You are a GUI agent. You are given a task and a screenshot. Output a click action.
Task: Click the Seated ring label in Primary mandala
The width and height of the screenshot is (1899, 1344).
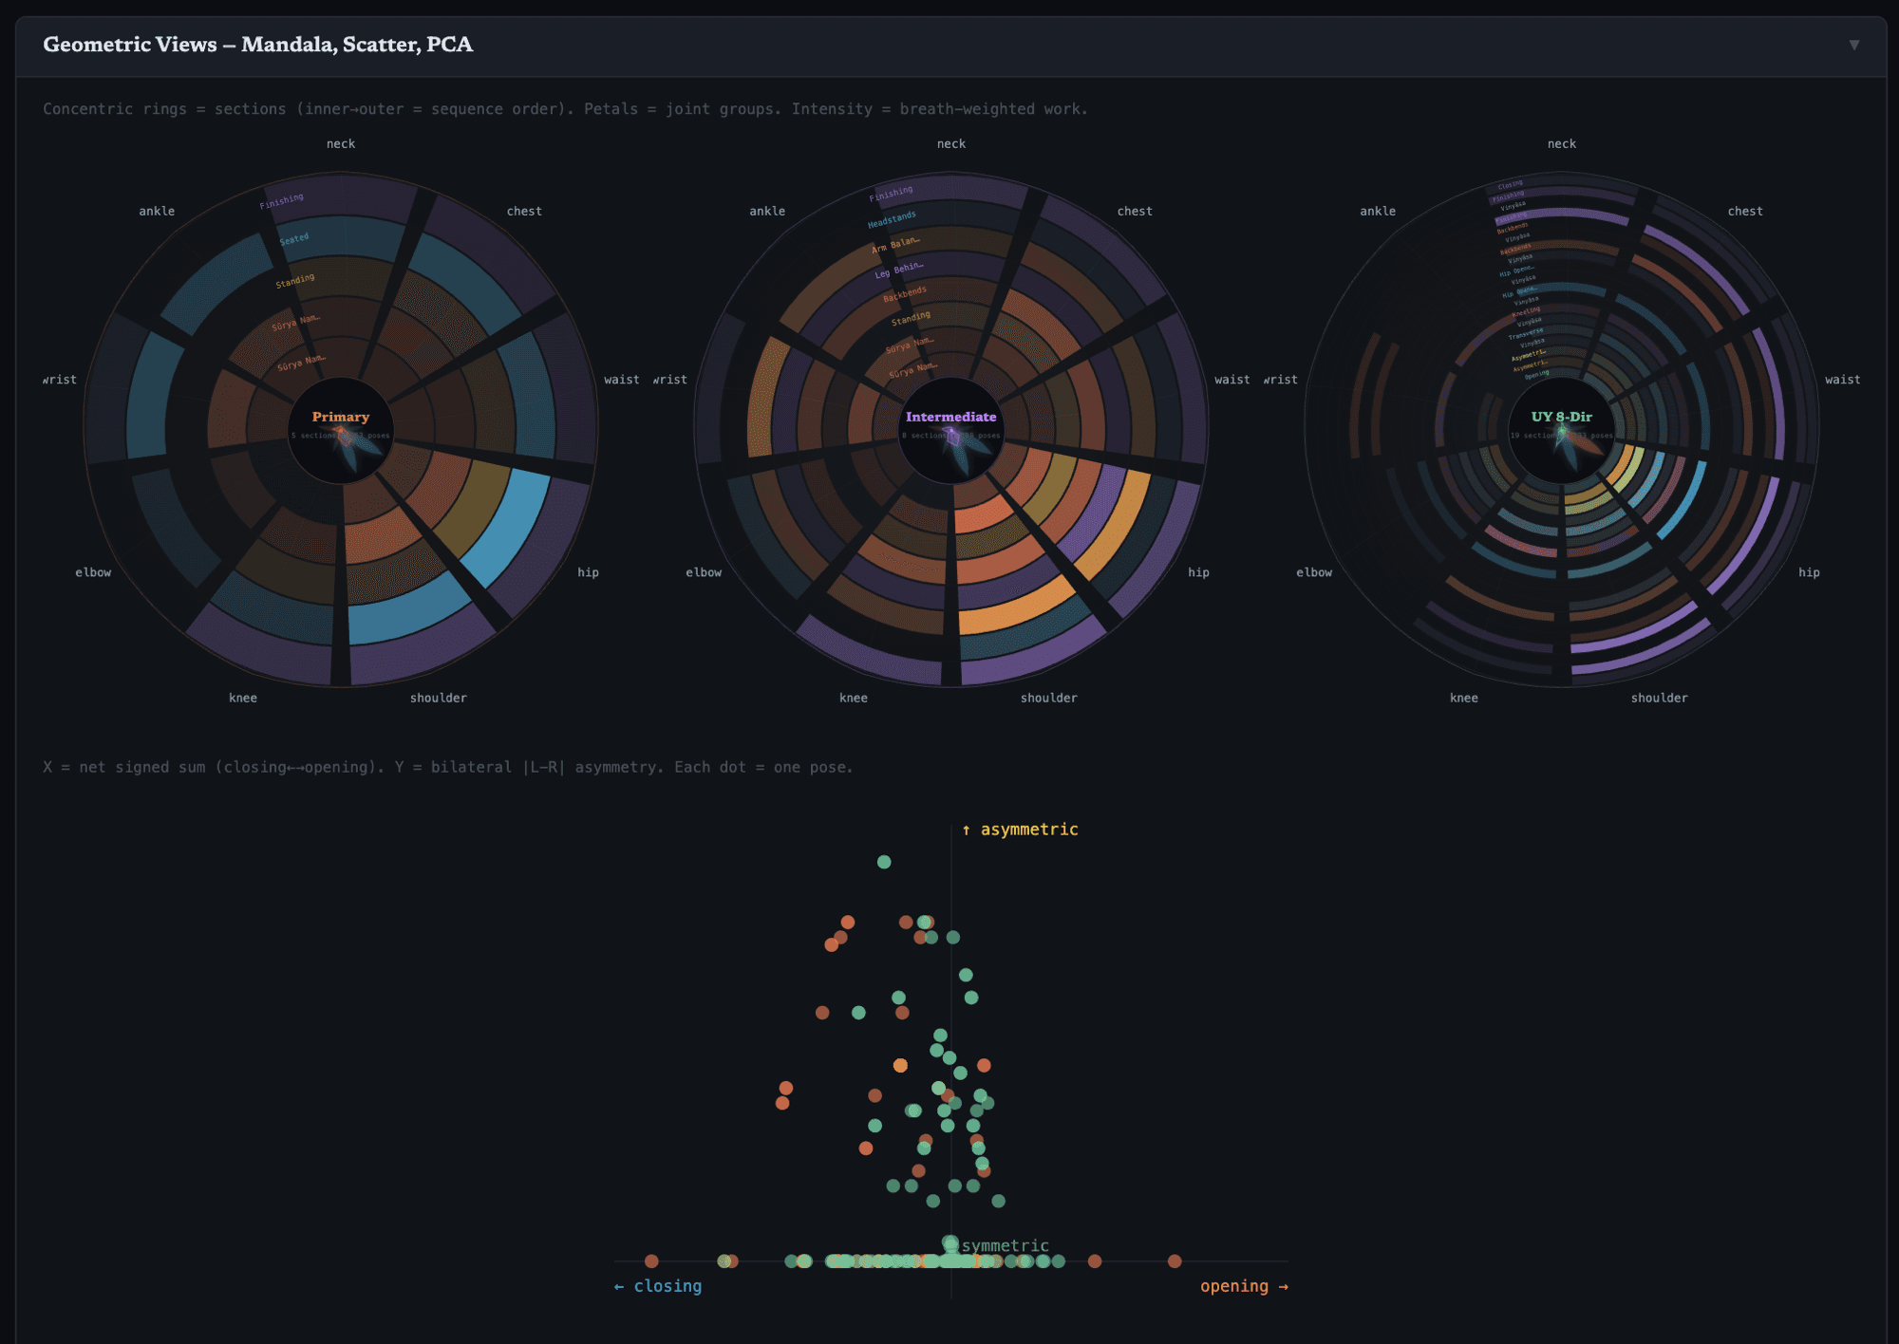(x=294, y=239)
